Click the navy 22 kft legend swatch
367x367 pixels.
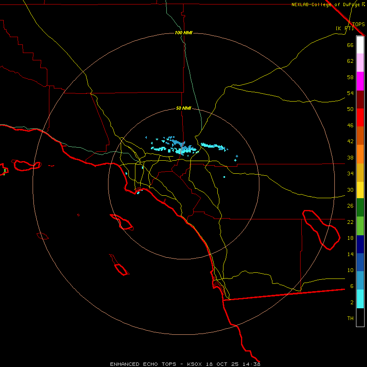pos(360,244)
